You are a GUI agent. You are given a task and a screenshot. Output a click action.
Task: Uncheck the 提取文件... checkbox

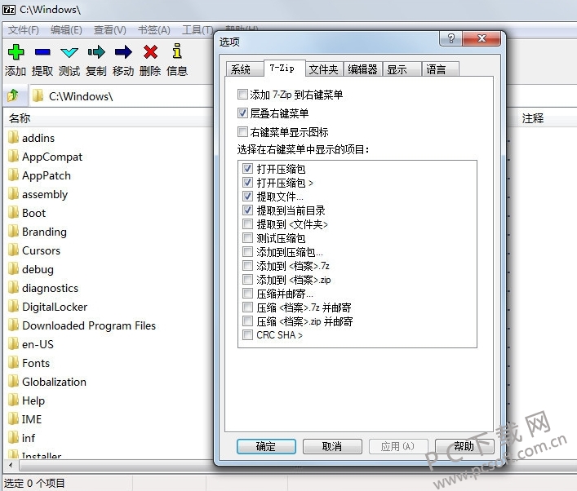247,196
